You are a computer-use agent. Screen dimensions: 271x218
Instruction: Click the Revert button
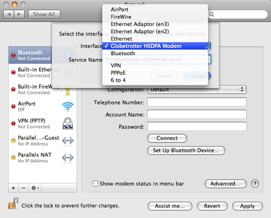212,206
